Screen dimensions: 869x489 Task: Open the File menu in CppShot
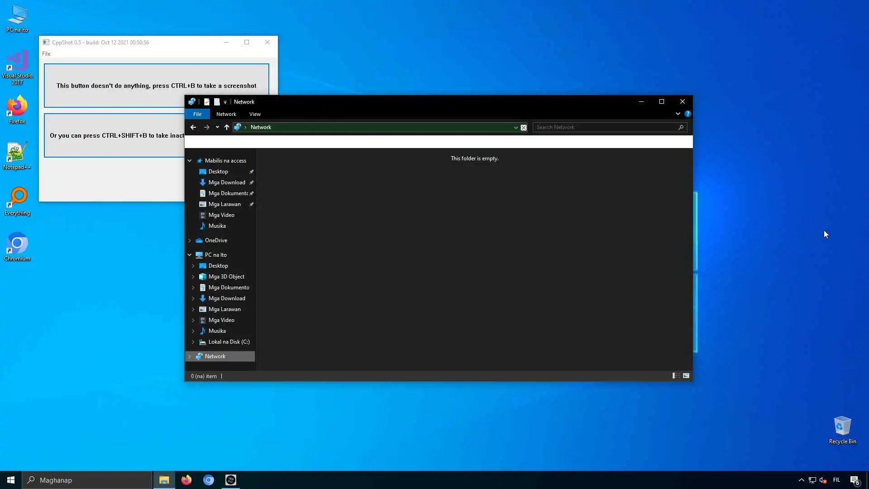(x=46, y=53)
